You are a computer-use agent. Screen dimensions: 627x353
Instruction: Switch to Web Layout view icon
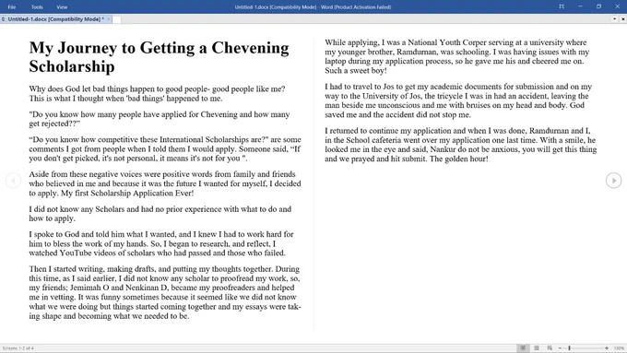pos(550,347)
